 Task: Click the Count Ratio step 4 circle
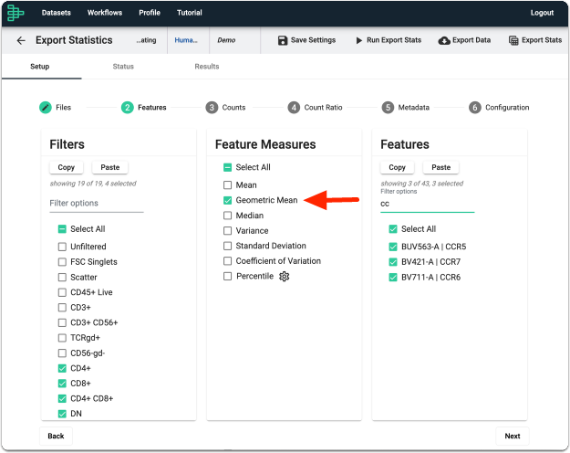tap(294, 108)
